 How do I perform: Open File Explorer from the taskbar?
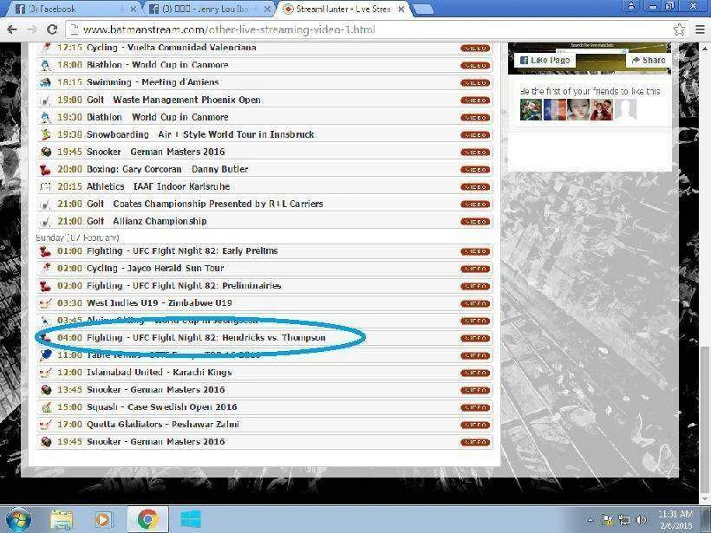tap(62, 519)
